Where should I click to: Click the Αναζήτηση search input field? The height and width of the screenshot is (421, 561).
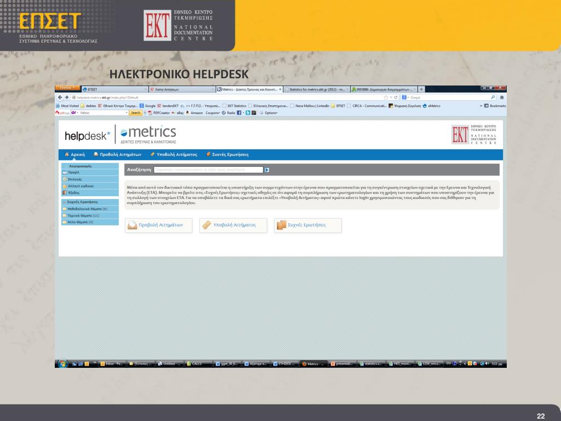click(x=208, y=170)
